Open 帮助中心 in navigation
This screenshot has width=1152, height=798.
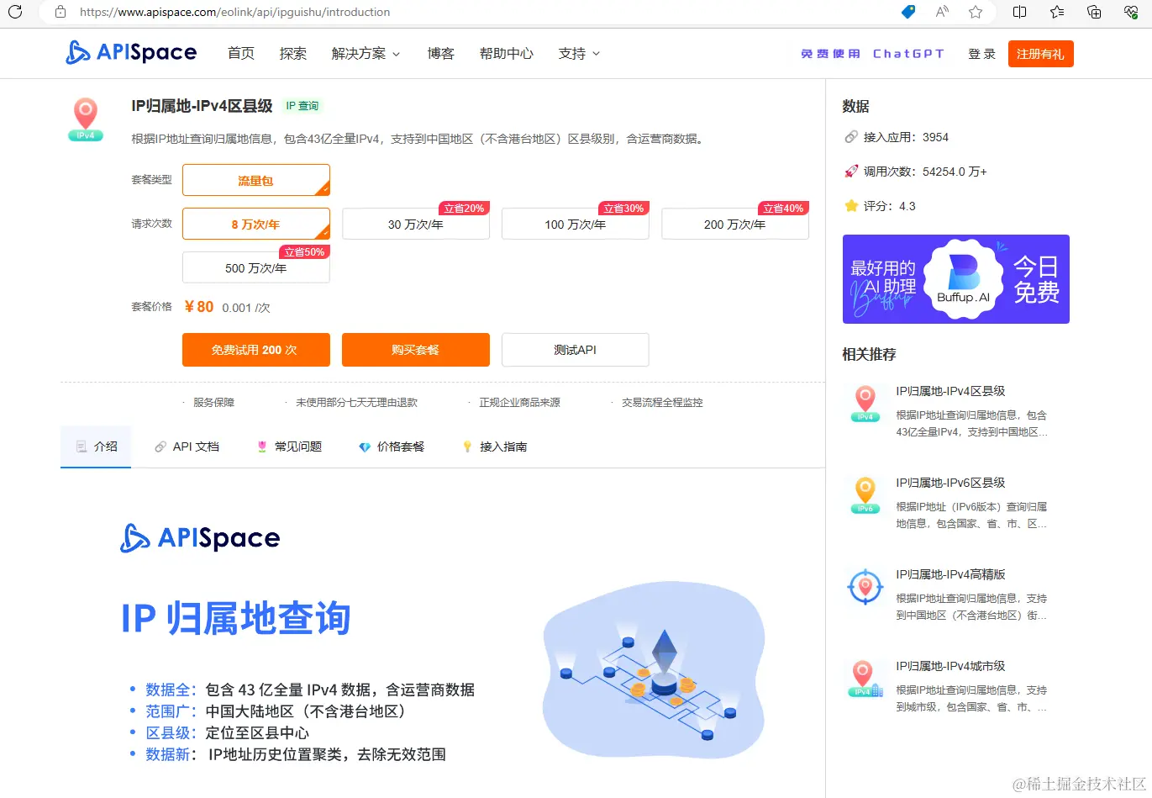(x=507, y=53)
